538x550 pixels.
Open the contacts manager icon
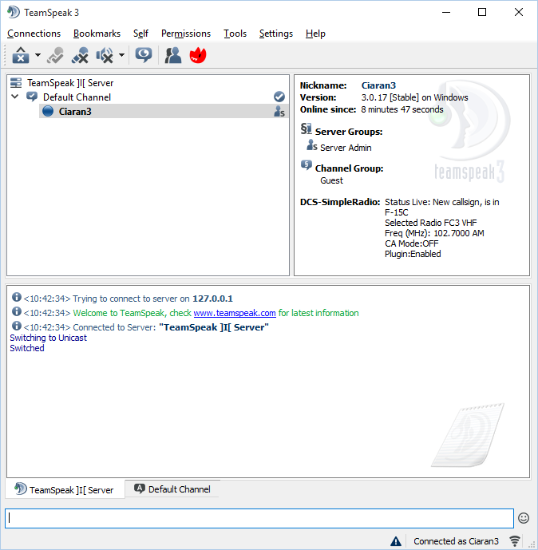pos(172,55)
